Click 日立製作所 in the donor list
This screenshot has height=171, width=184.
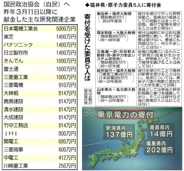(x=16, y=53)
